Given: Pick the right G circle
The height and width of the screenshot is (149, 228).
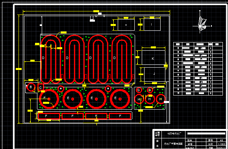Looking at the screenshot, I should click(150, 90).
